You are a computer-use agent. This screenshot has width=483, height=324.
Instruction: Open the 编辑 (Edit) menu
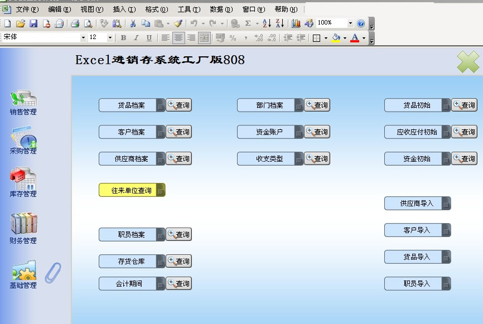pyautogui.click(x=60, y=9)
